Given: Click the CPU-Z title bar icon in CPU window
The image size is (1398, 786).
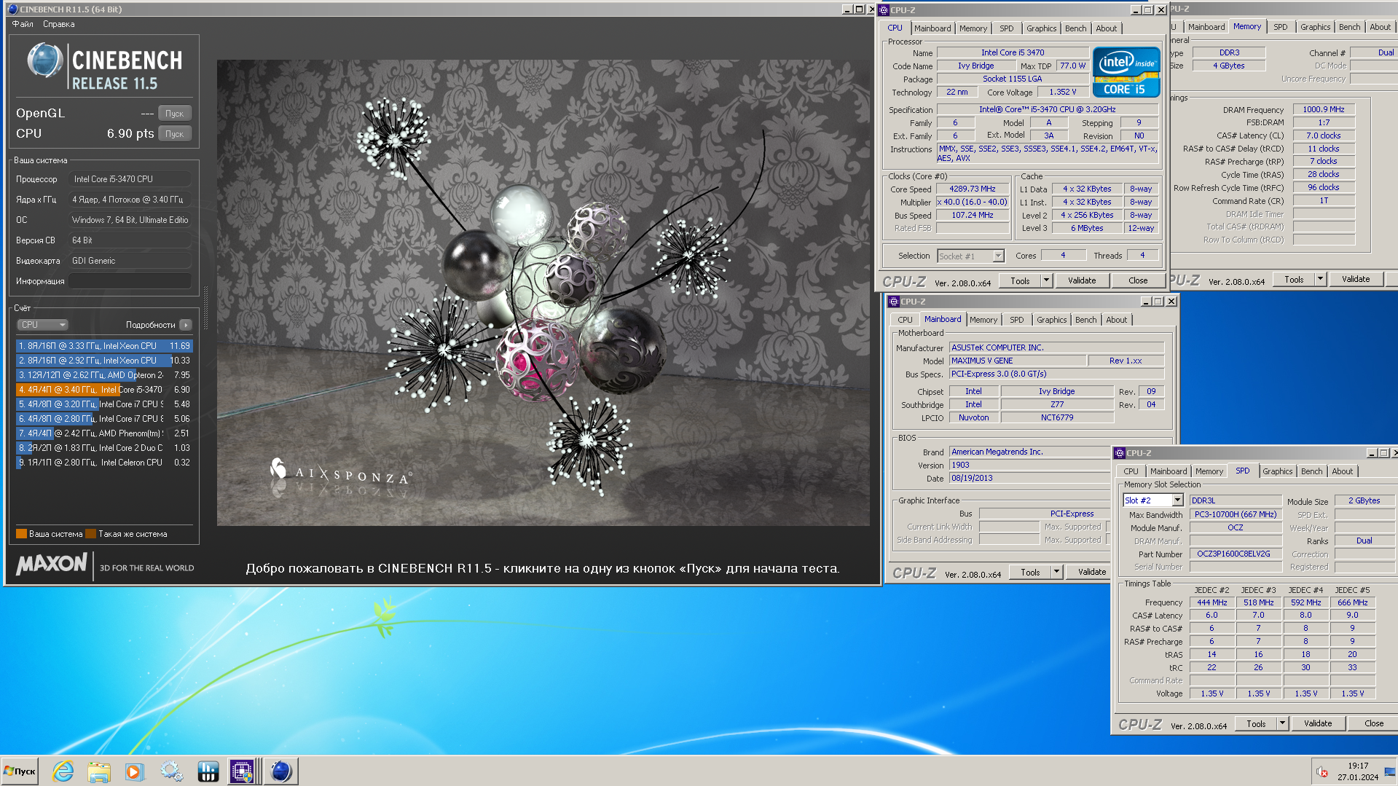Looking at the screenshot, I should 884,10.
